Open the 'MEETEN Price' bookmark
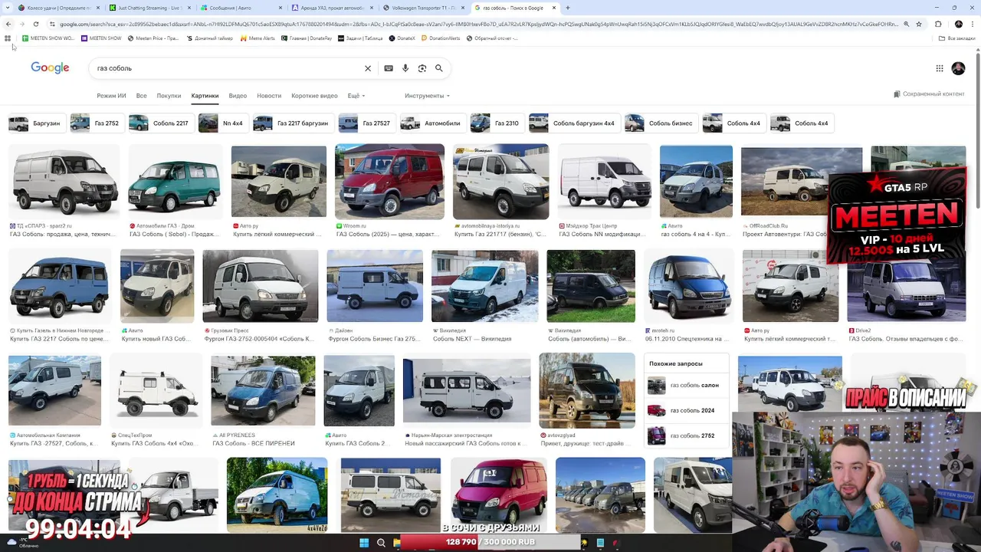The width and height of the screenshot is (981, 552). 153,38
